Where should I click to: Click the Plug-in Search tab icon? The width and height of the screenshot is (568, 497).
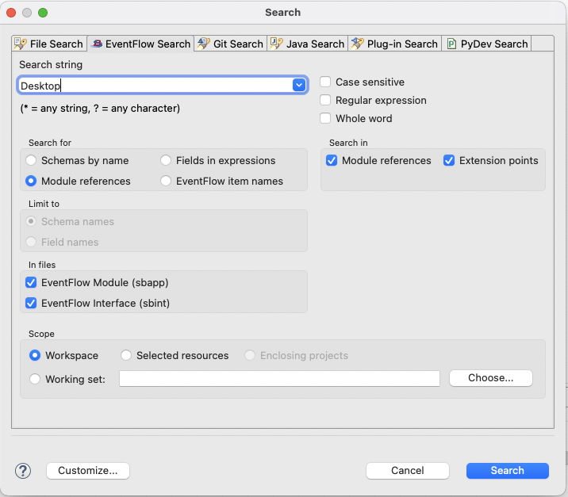358,44
